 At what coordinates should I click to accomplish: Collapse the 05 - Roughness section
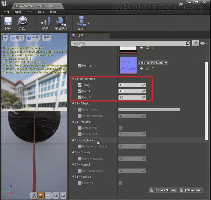[x=73, y=140]
